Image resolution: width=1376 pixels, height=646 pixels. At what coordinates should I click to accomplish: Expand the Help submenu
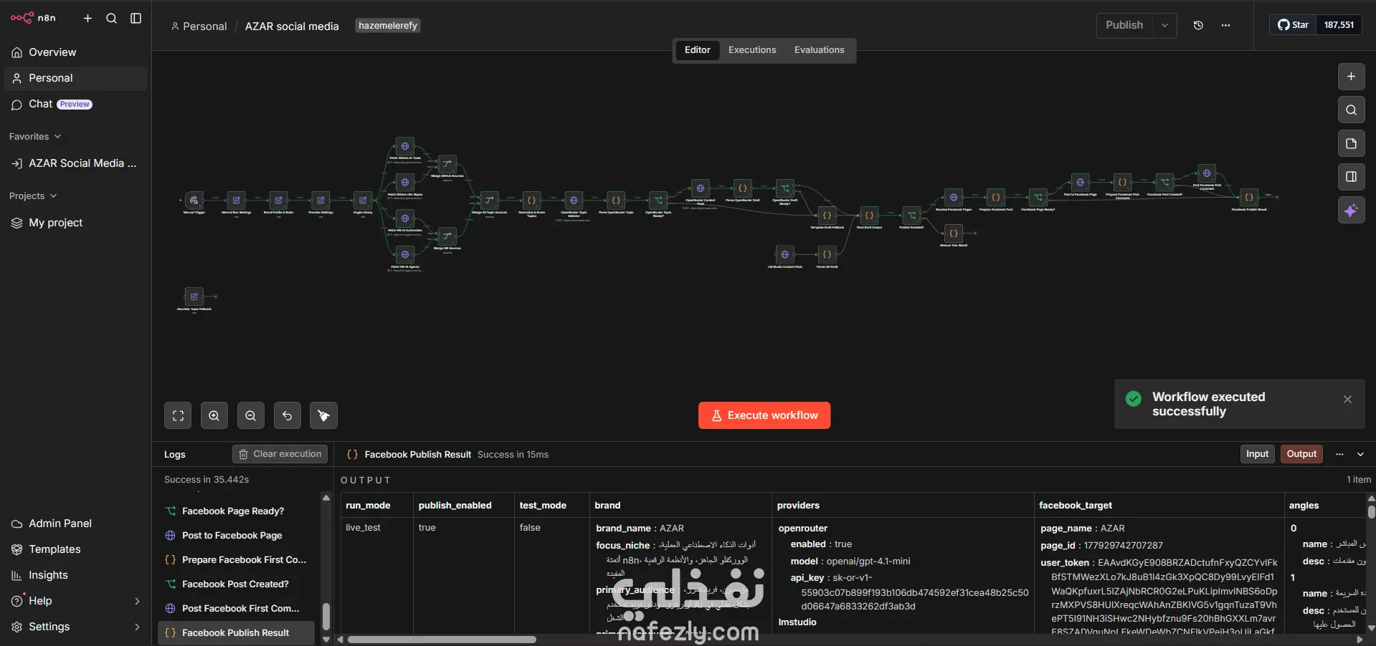pos(137,601)
